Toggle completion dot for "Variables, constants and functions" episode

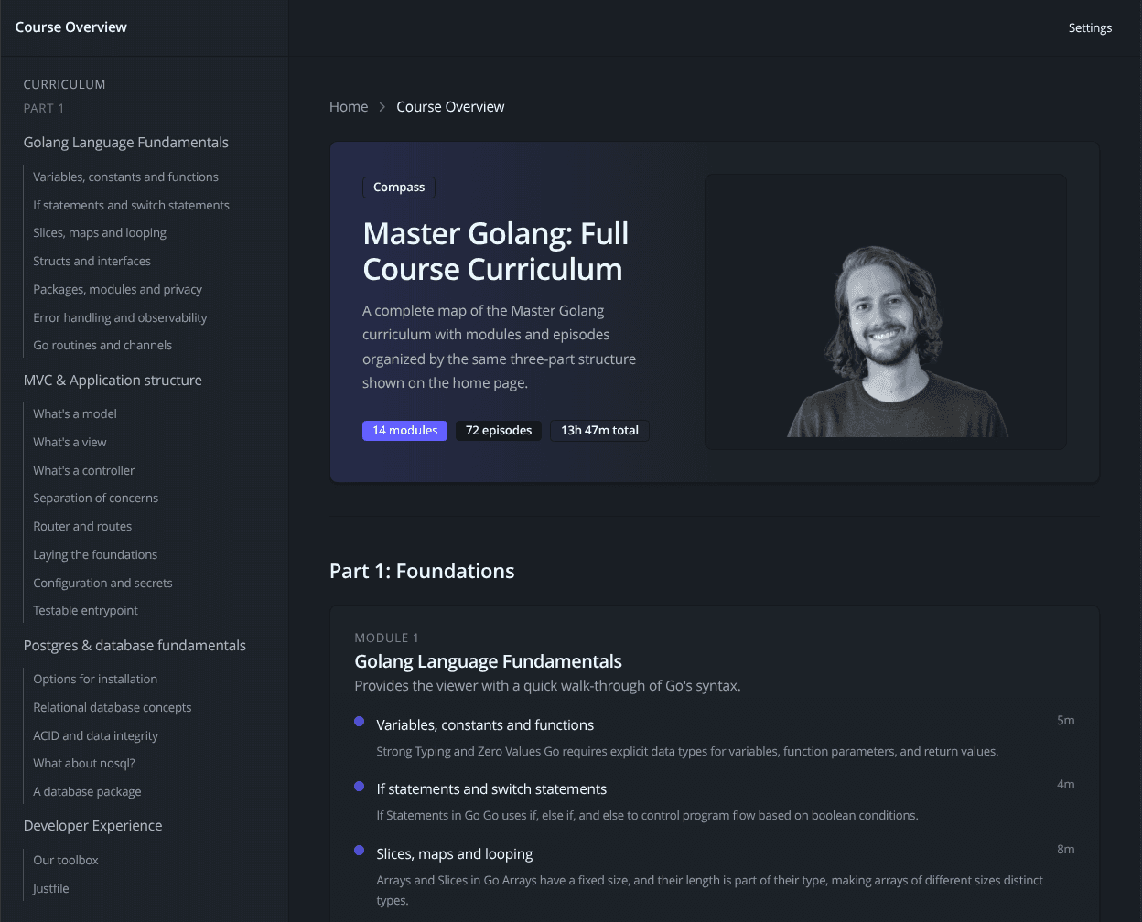(358, 722)
